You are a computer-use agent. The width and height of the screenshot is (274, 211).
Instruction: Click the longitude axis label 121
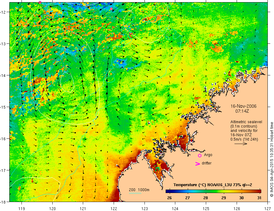[x=83, y=209]
